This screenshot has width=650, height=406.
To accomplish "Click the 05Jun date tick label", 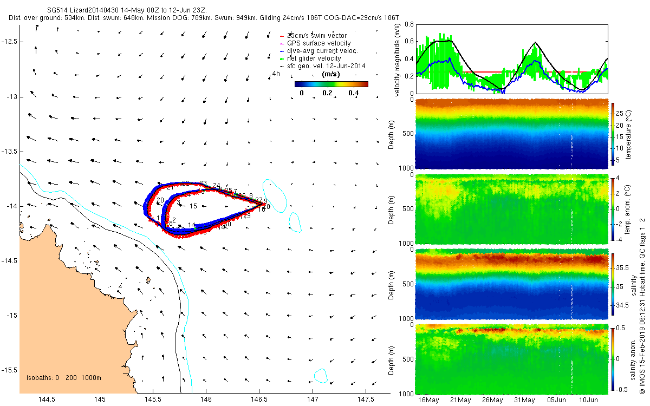I will click(x=556, y=400).
